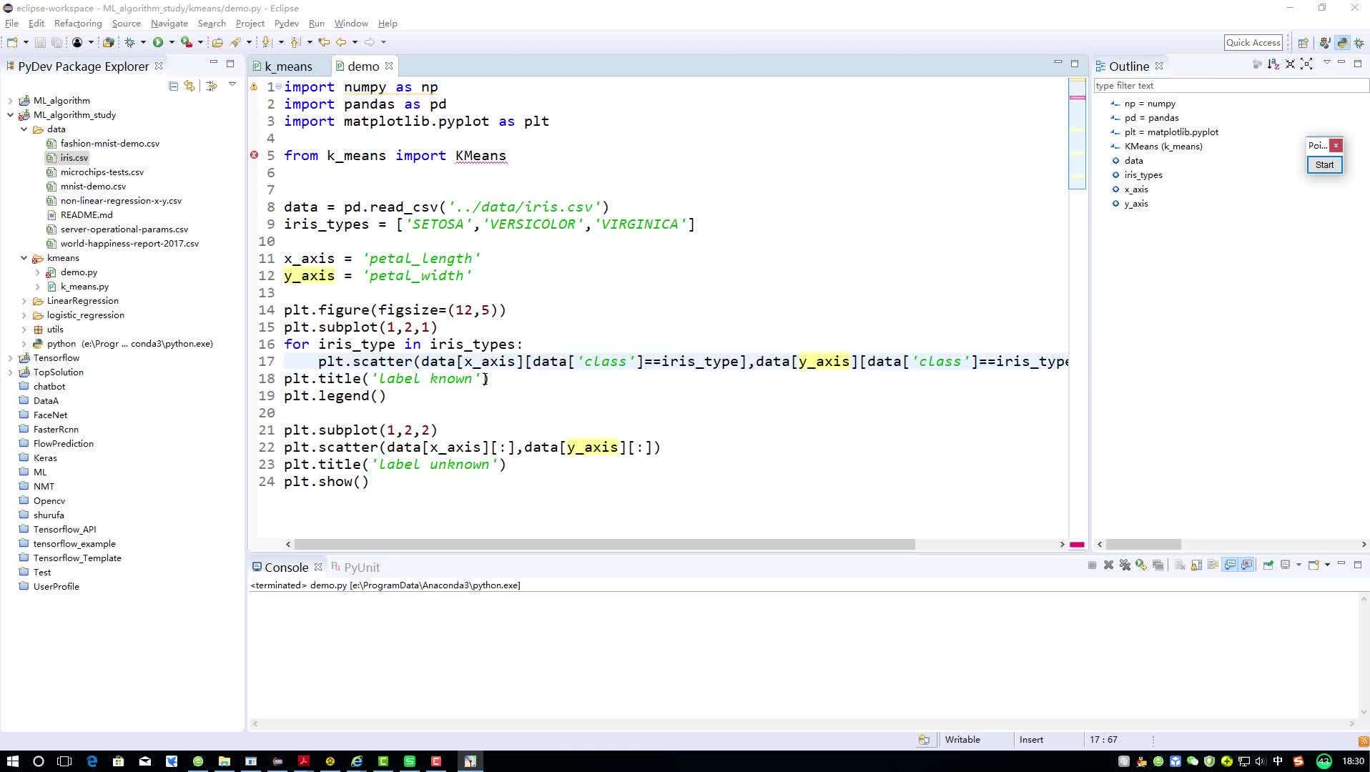Image resolution: width=1370 pixels, height=772 pixels.
Task: Switch to Debug perspective icon
Action: [x=1359, y=43]
